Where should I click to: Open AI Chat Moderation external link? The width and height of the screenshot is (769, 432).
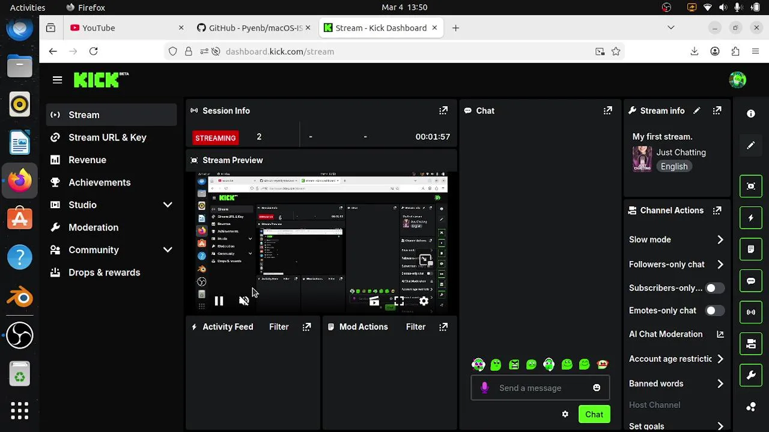click(720, 334)
